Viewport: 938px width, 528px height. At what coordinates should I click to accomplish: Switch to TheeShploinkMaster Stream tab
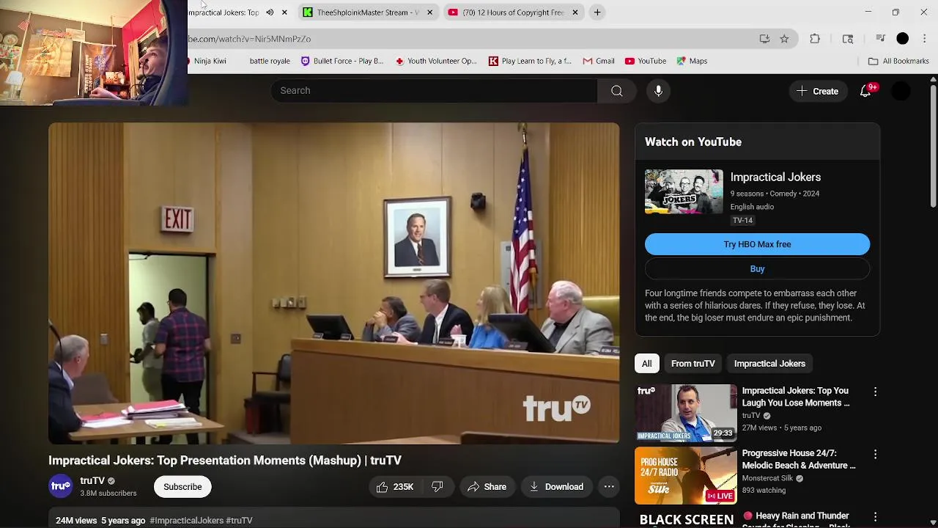coord(368,12)
